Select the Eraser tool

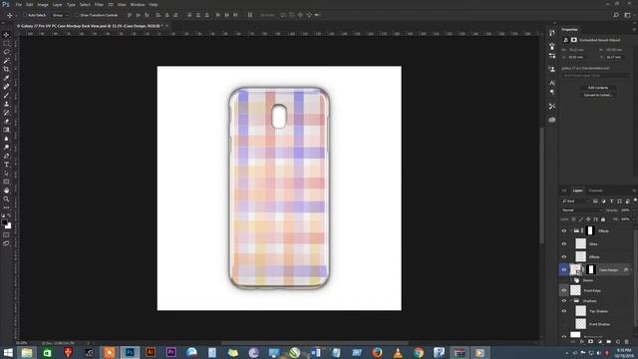click(6, 121)
